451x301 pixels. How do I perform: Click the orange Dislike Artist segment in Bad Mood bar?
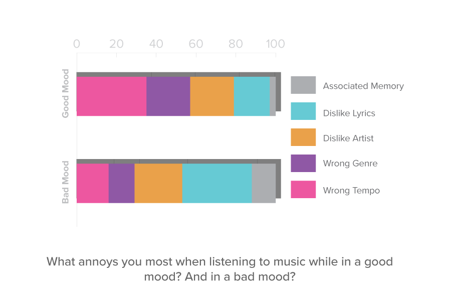coord(158,183)
